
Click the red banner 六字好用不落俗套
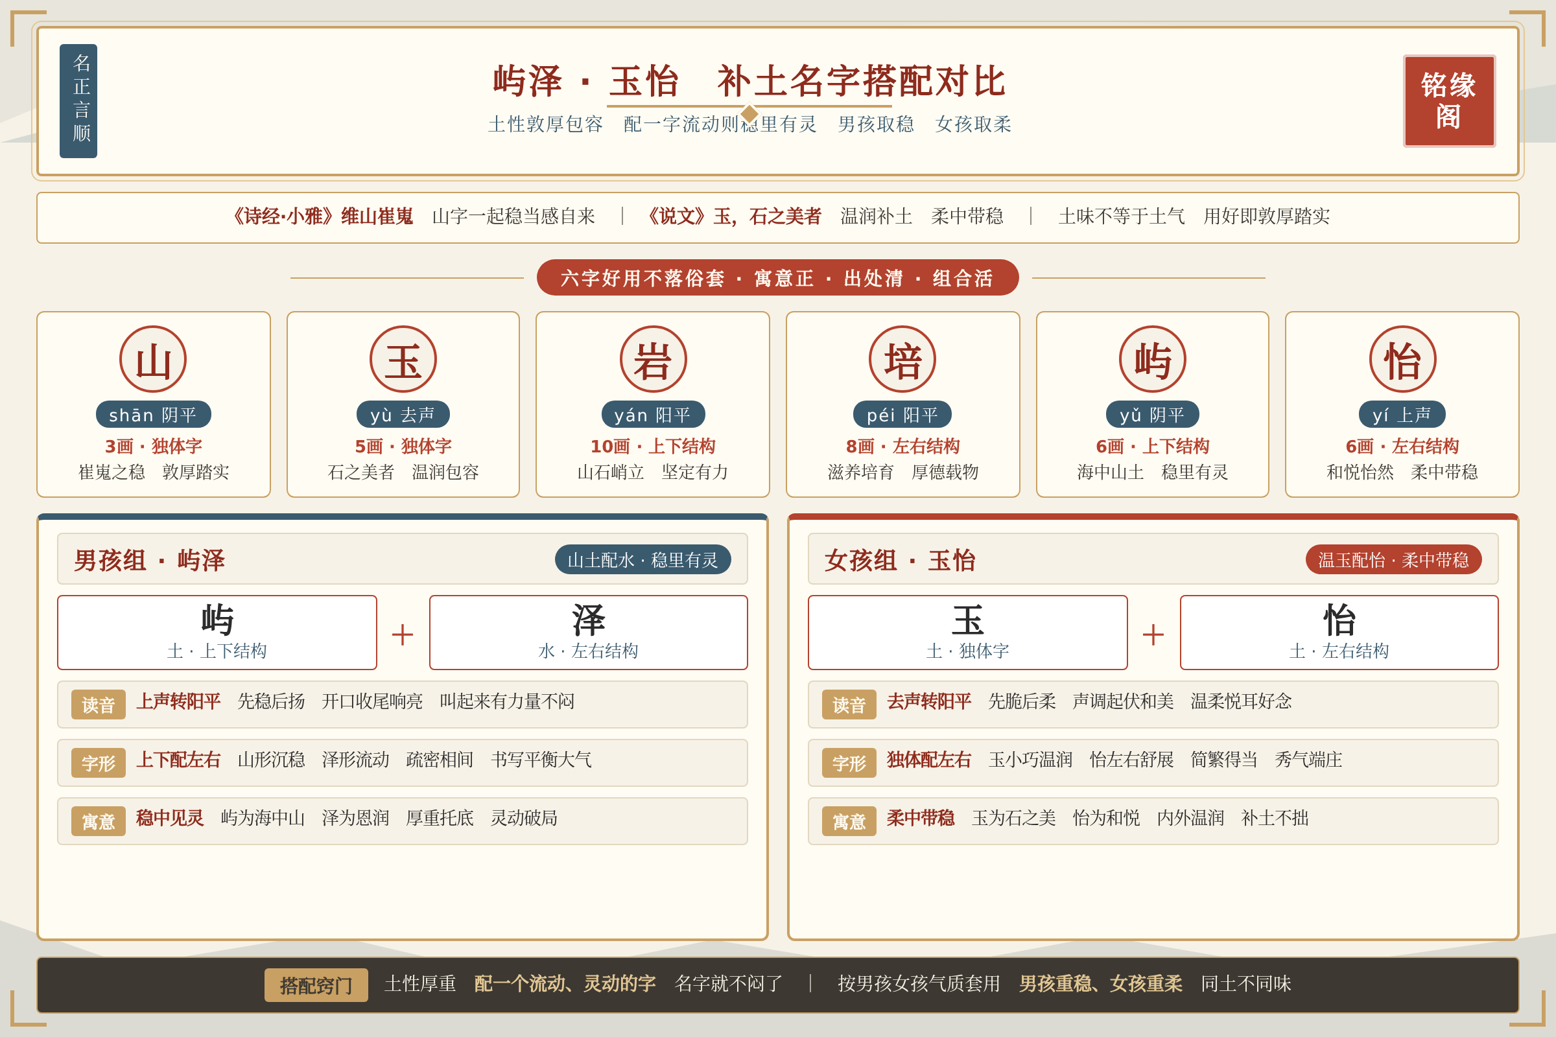click(777, 278)
